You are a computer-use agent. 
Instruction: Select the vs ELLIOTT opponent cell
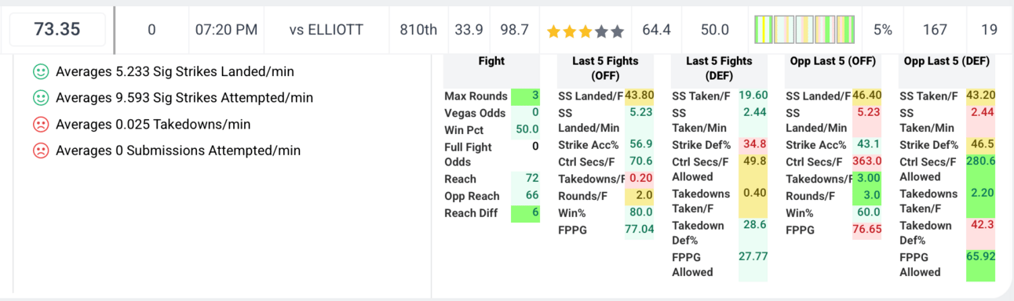tap(326, 30)
